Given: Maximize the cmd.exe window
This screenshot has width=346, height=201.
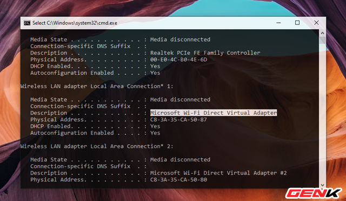Looking at the screenshot, I should pyautogui.click(x=297, y=23).
